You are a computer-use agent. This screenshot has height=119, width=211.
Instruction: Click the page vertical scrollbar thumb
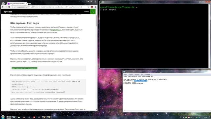(96, 21)
